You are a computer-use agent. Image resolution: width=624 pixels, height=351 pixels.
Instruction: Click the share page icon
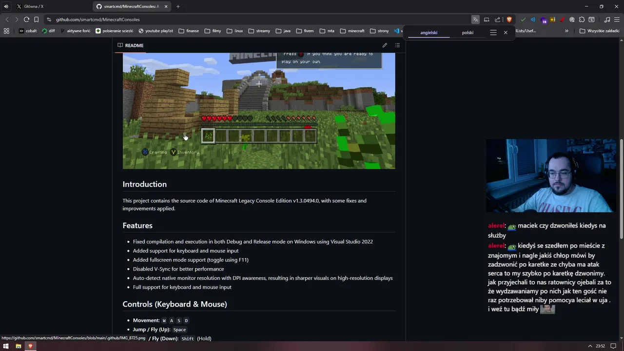497,19
